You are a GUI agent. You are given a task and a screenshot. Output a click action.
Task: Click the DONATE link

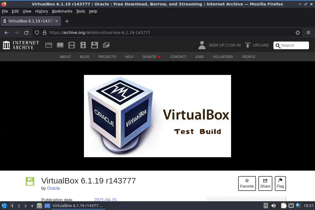pos(151,57)
